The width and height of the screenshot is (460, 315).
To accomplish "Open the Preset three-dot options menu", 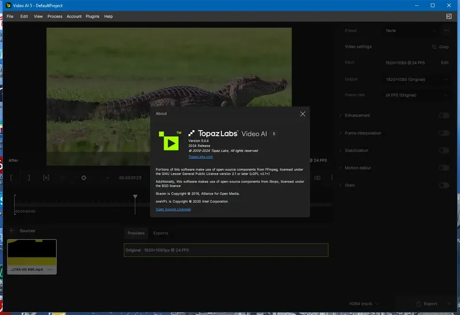I will click(446, 30).
